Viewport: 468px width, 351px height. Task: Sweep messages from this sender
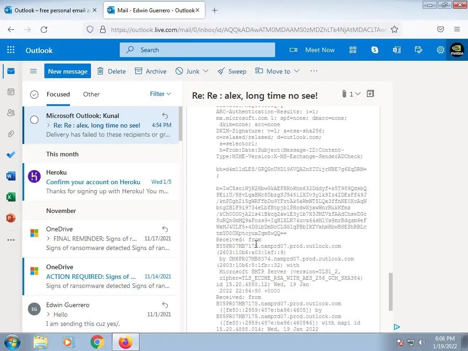click(232, 71)
